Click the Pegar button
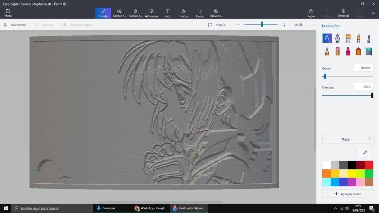Viewport: 379px width, 213px height. 311,13
